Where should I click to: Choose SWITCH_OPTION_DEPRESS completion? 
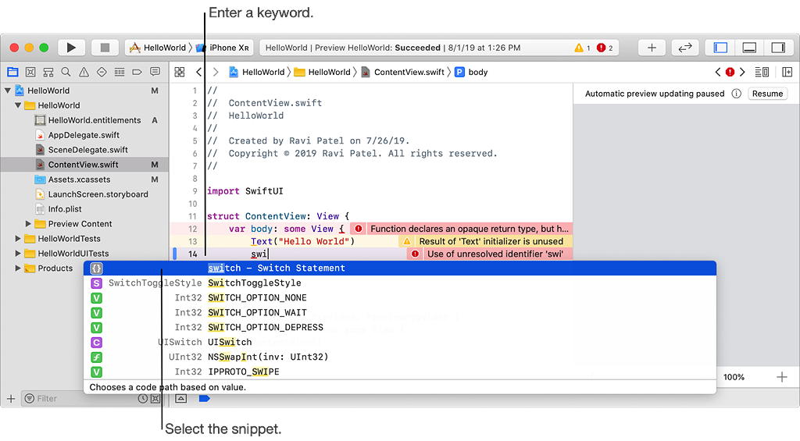click(400, 327)
